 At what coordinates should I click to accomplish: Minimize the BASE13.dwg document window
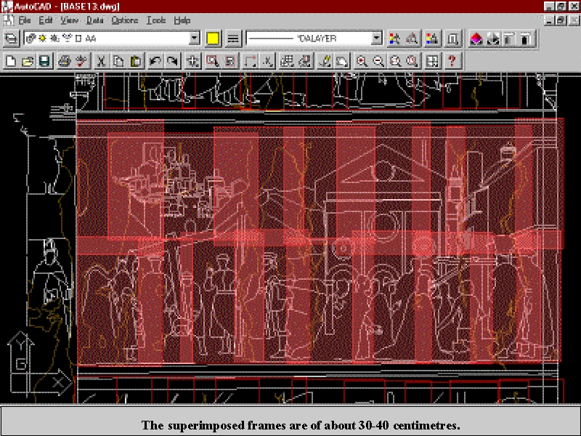[x=550, y=20]
